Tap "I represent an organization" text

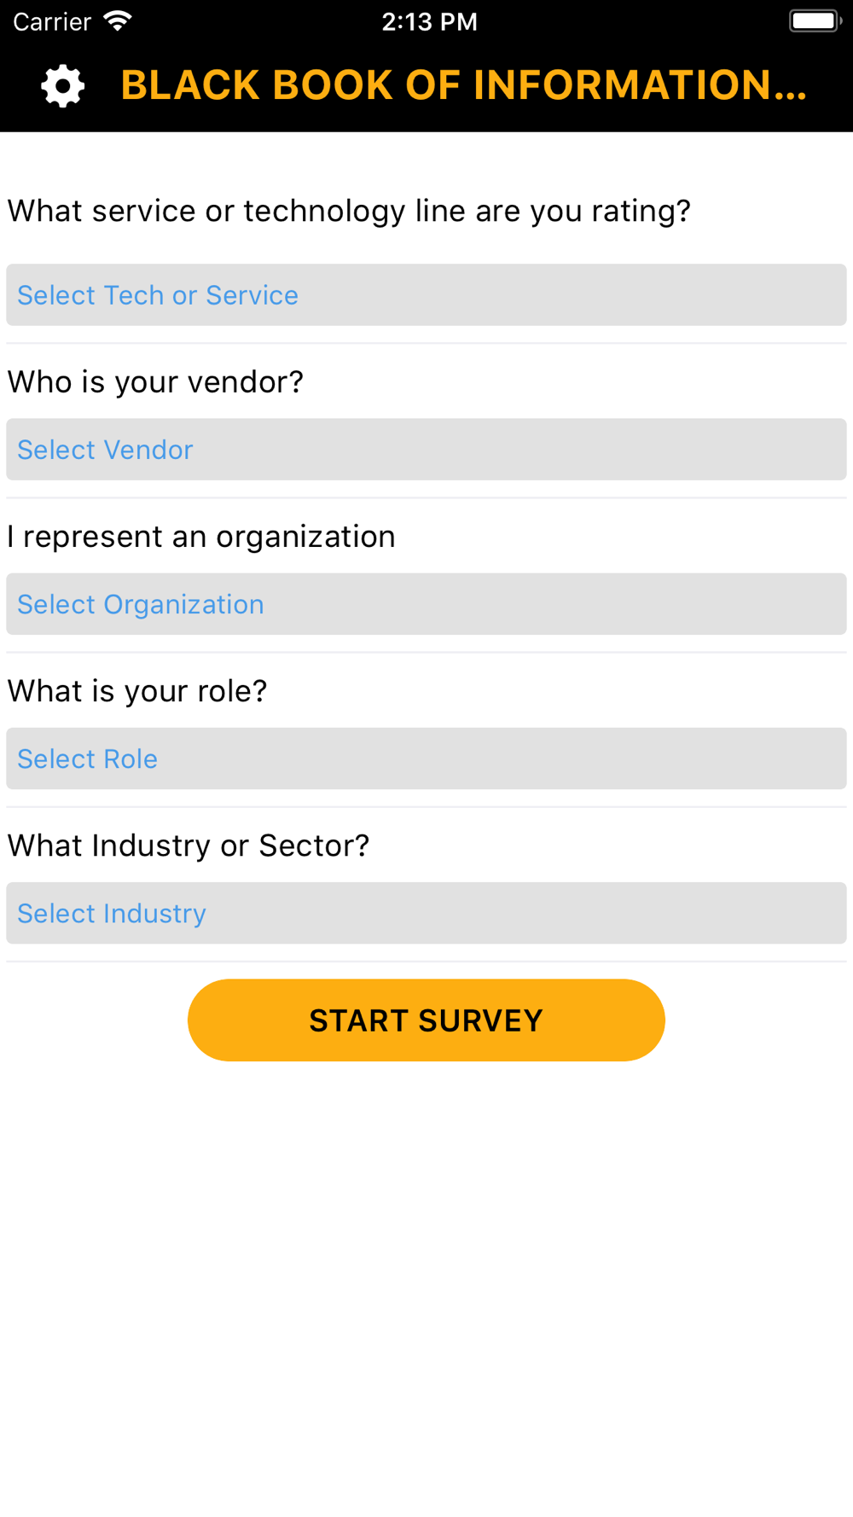201,537
